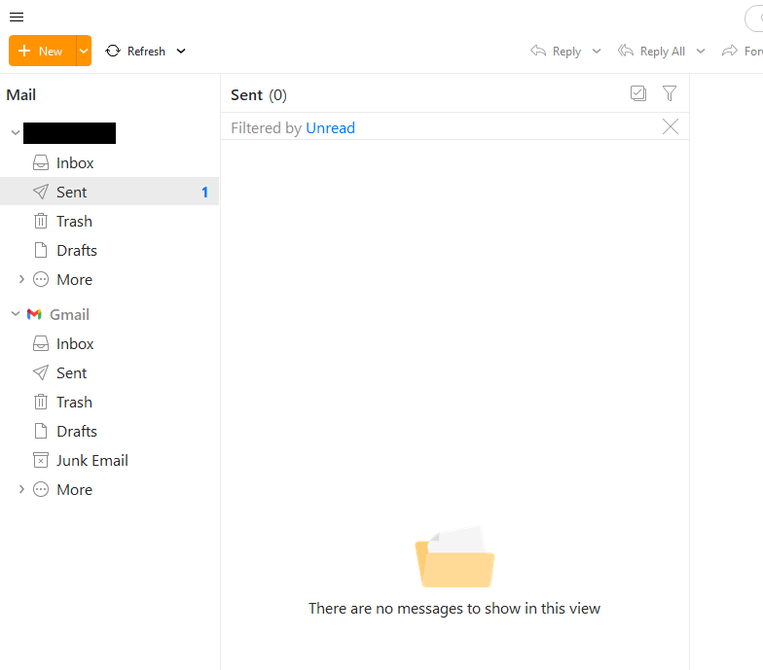Click the Forward arrow icon
The image size is (763, 670).
tap(730, 51)
